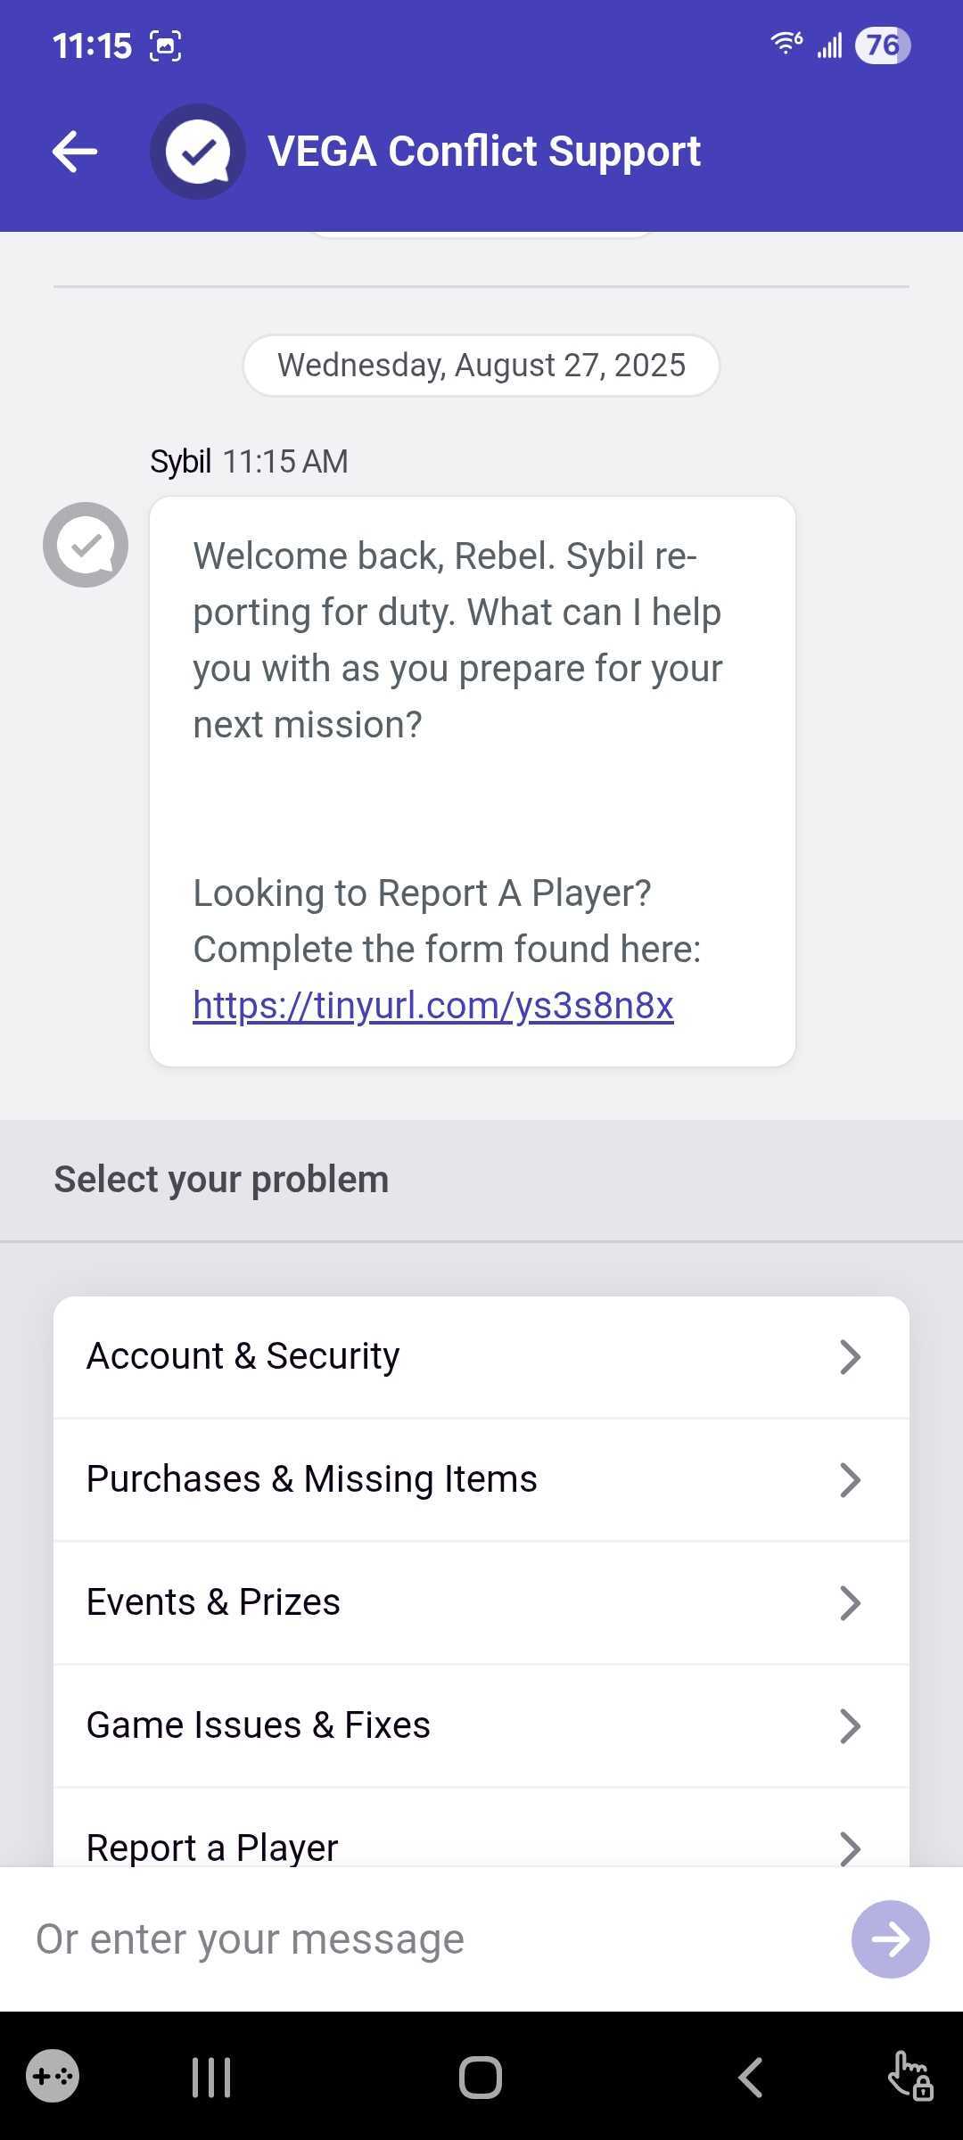This screenshot has width=963, height=2140.
Task: Tap the "Or enter your message" field
Action: coord(428,1939)
